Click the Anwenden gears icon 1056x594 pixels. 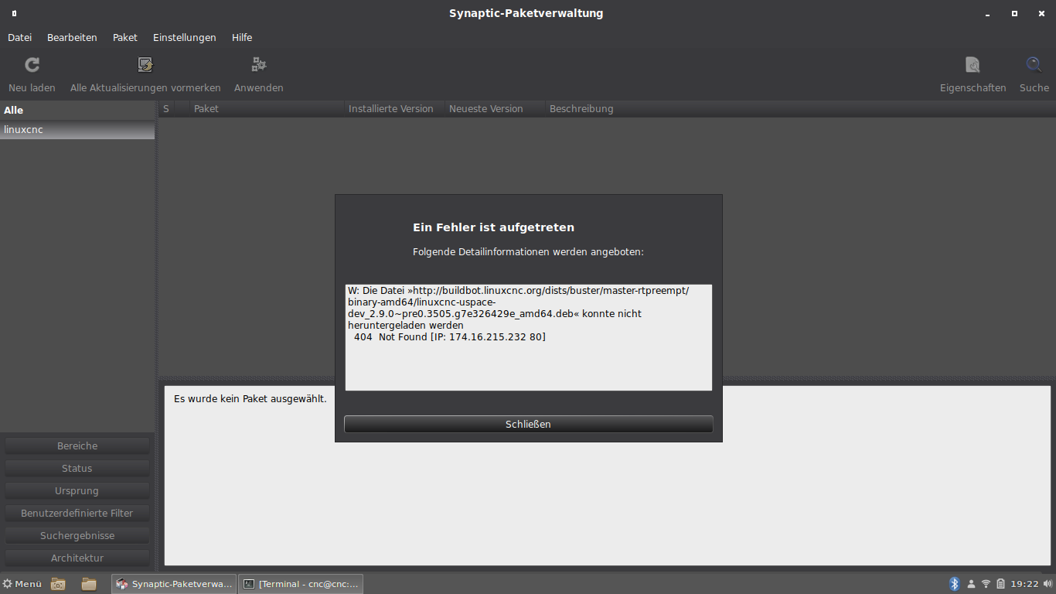(x=259, y=65)
